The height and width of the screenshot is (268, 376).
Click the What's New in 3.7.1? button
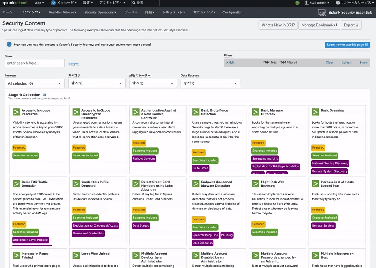click(x=278, y=25)
